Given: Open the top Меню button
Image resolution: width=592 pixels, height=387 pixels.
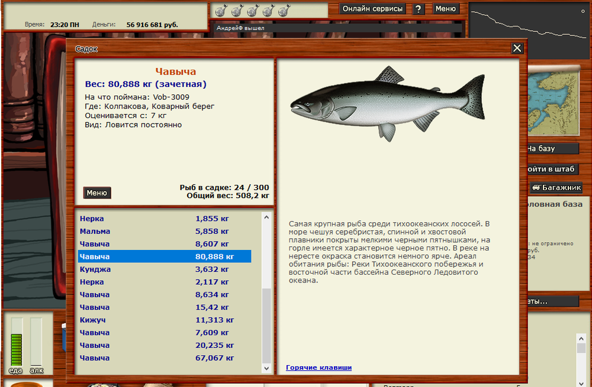Looking at the screenshot, I should coord(446,9).
